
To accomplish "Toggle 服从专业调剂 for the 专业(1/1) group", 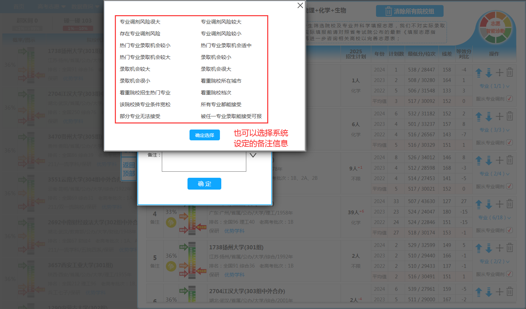I will click(x=509, y=99).
